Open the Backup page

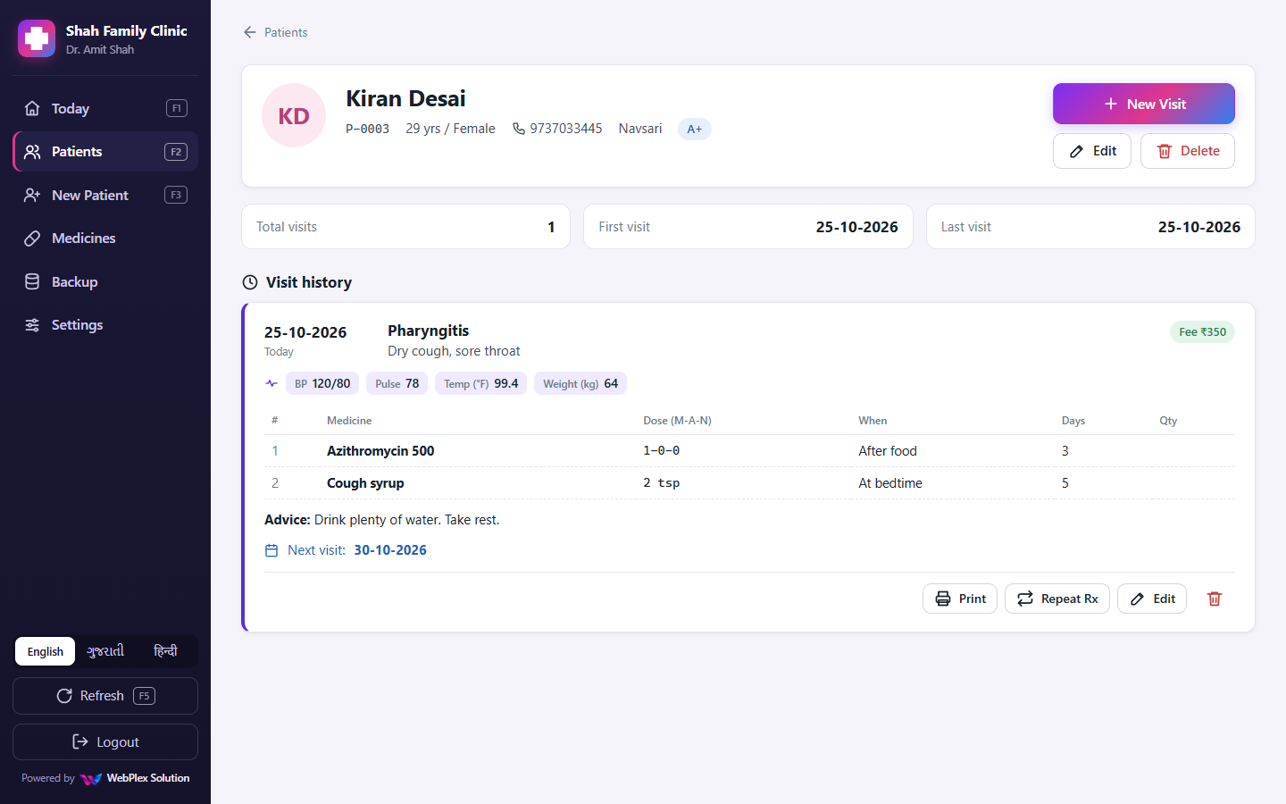(x=105, y=281)
